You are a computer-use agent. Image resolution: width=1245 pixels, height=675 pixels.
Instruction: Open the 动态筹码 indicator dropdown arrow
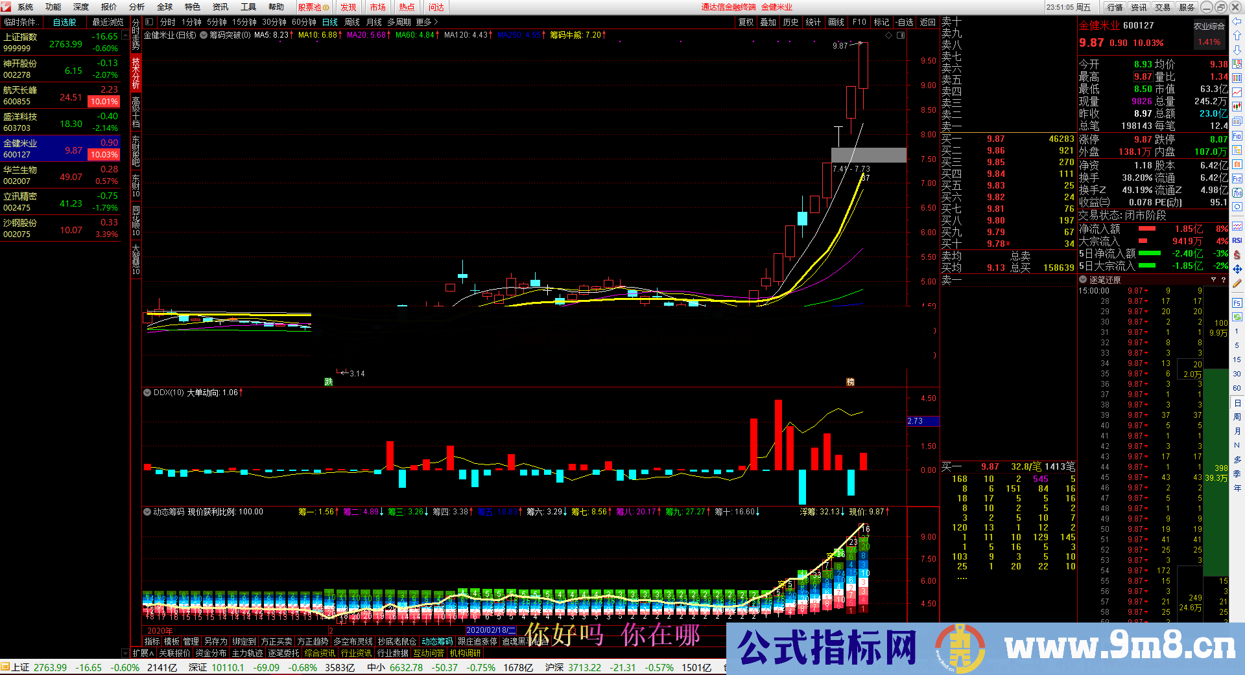[147, 512]
